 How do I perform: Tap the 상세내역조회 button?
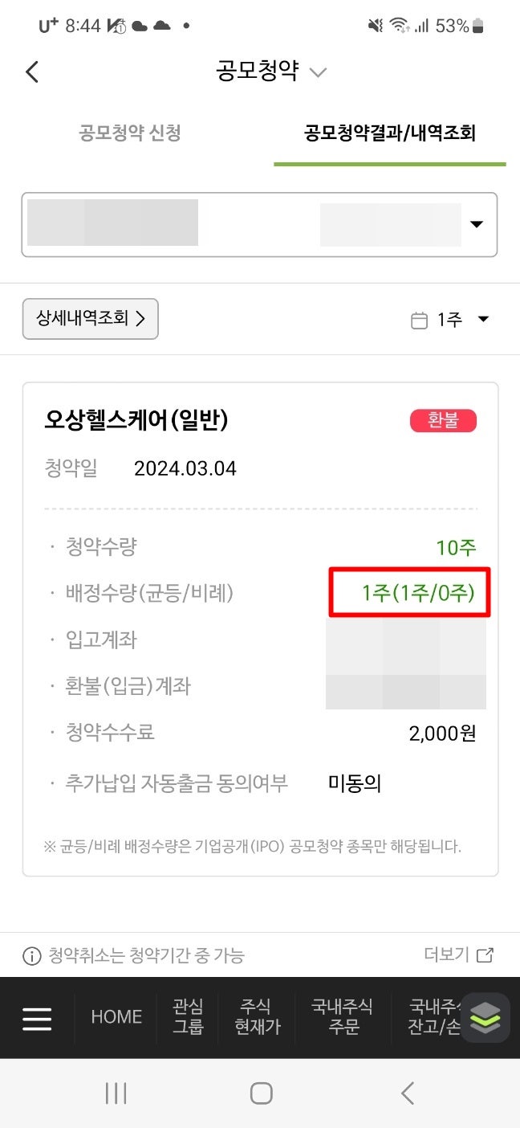(x=90, y=319)
